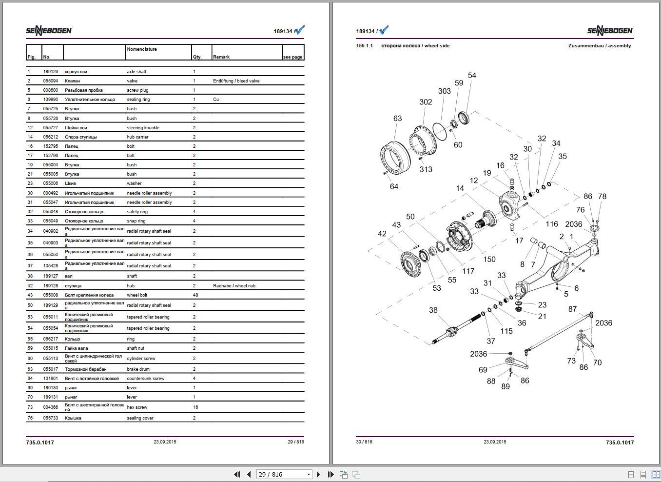Select the 'screw plug' entry
The height and width of the screenshot is (482, 661).
pos(137,90)
